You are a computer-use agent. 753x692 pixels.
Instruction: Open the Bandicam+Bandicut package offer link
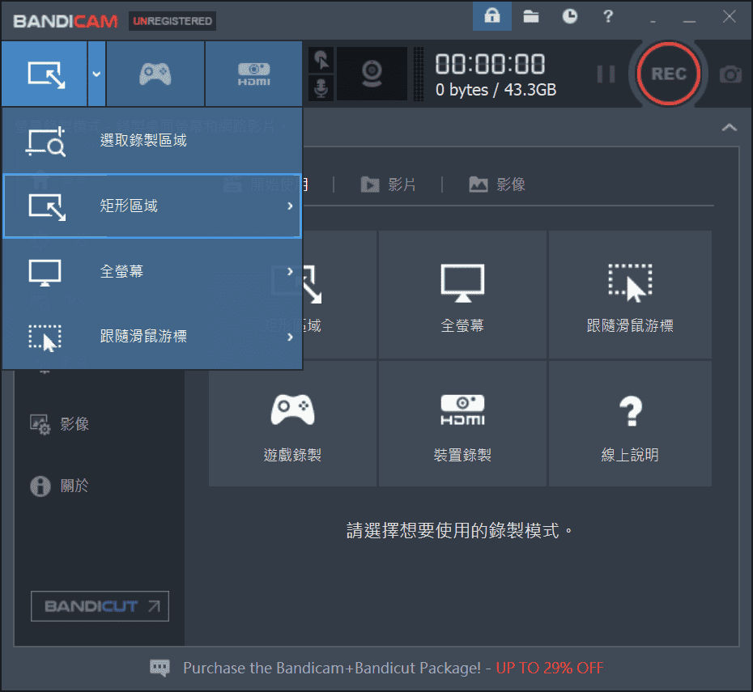[393, 668]
